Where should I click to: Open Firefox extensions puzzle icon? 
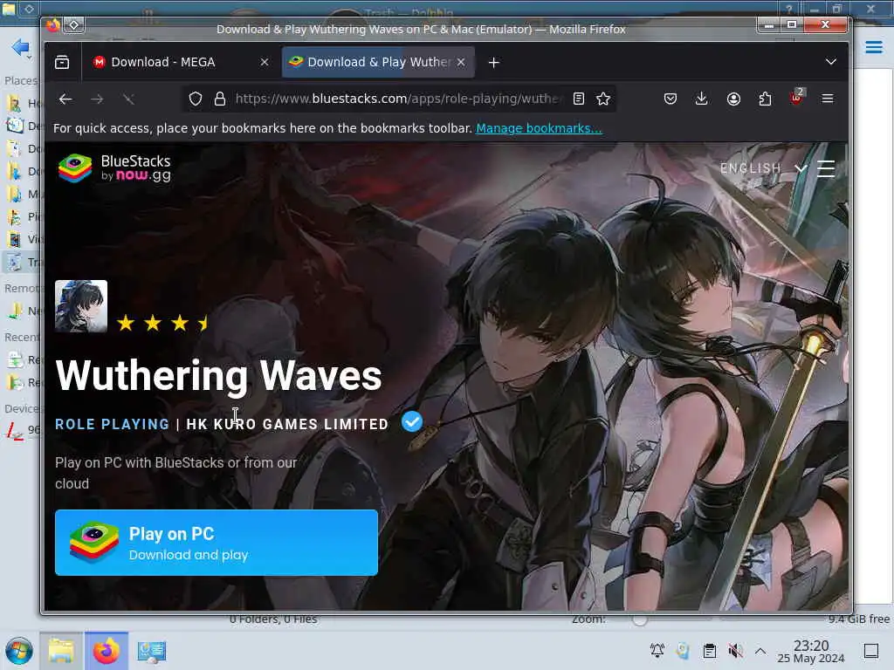coord(765,99)
